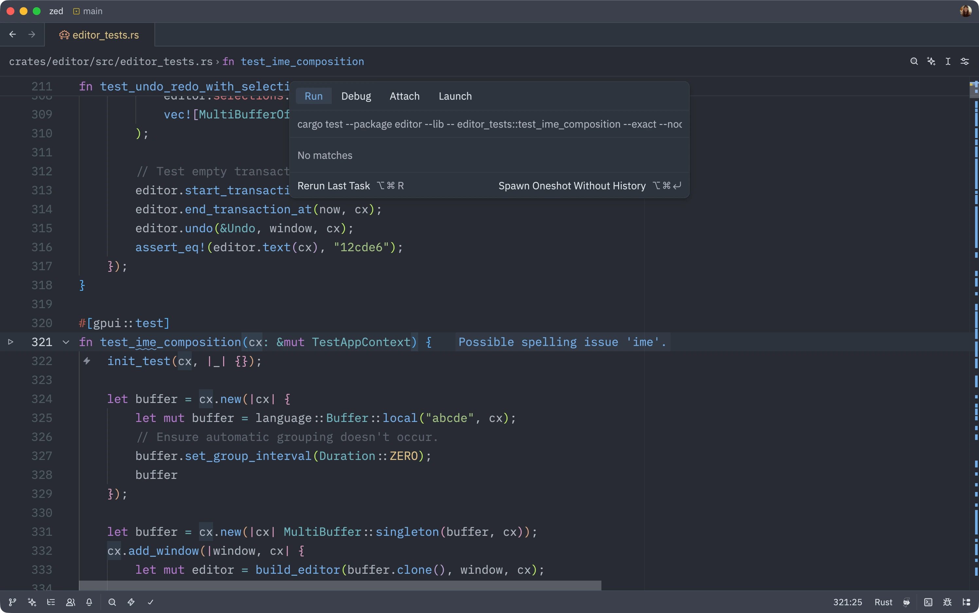This screenshot has height=613, width=979.
Task: Select the git branch icon in status bar
Action: click(x=13, y=603)
